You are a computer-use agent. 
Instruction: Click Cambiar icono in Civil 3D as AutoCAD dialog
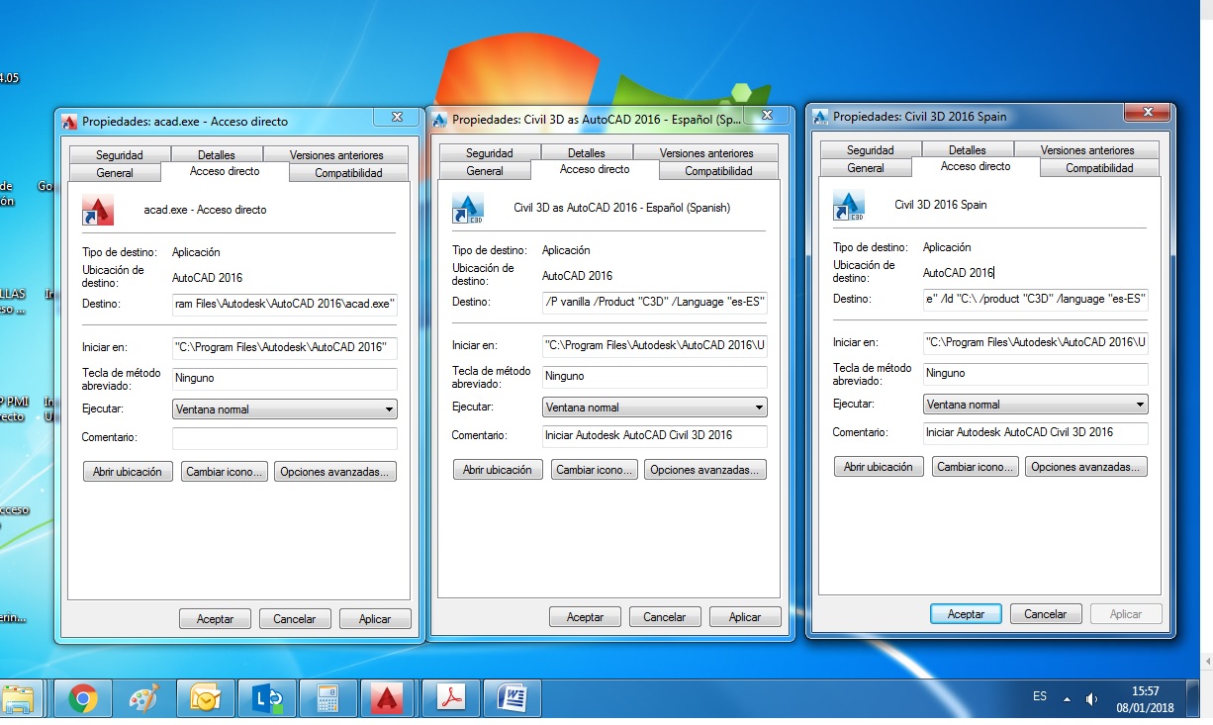[594, 470]
